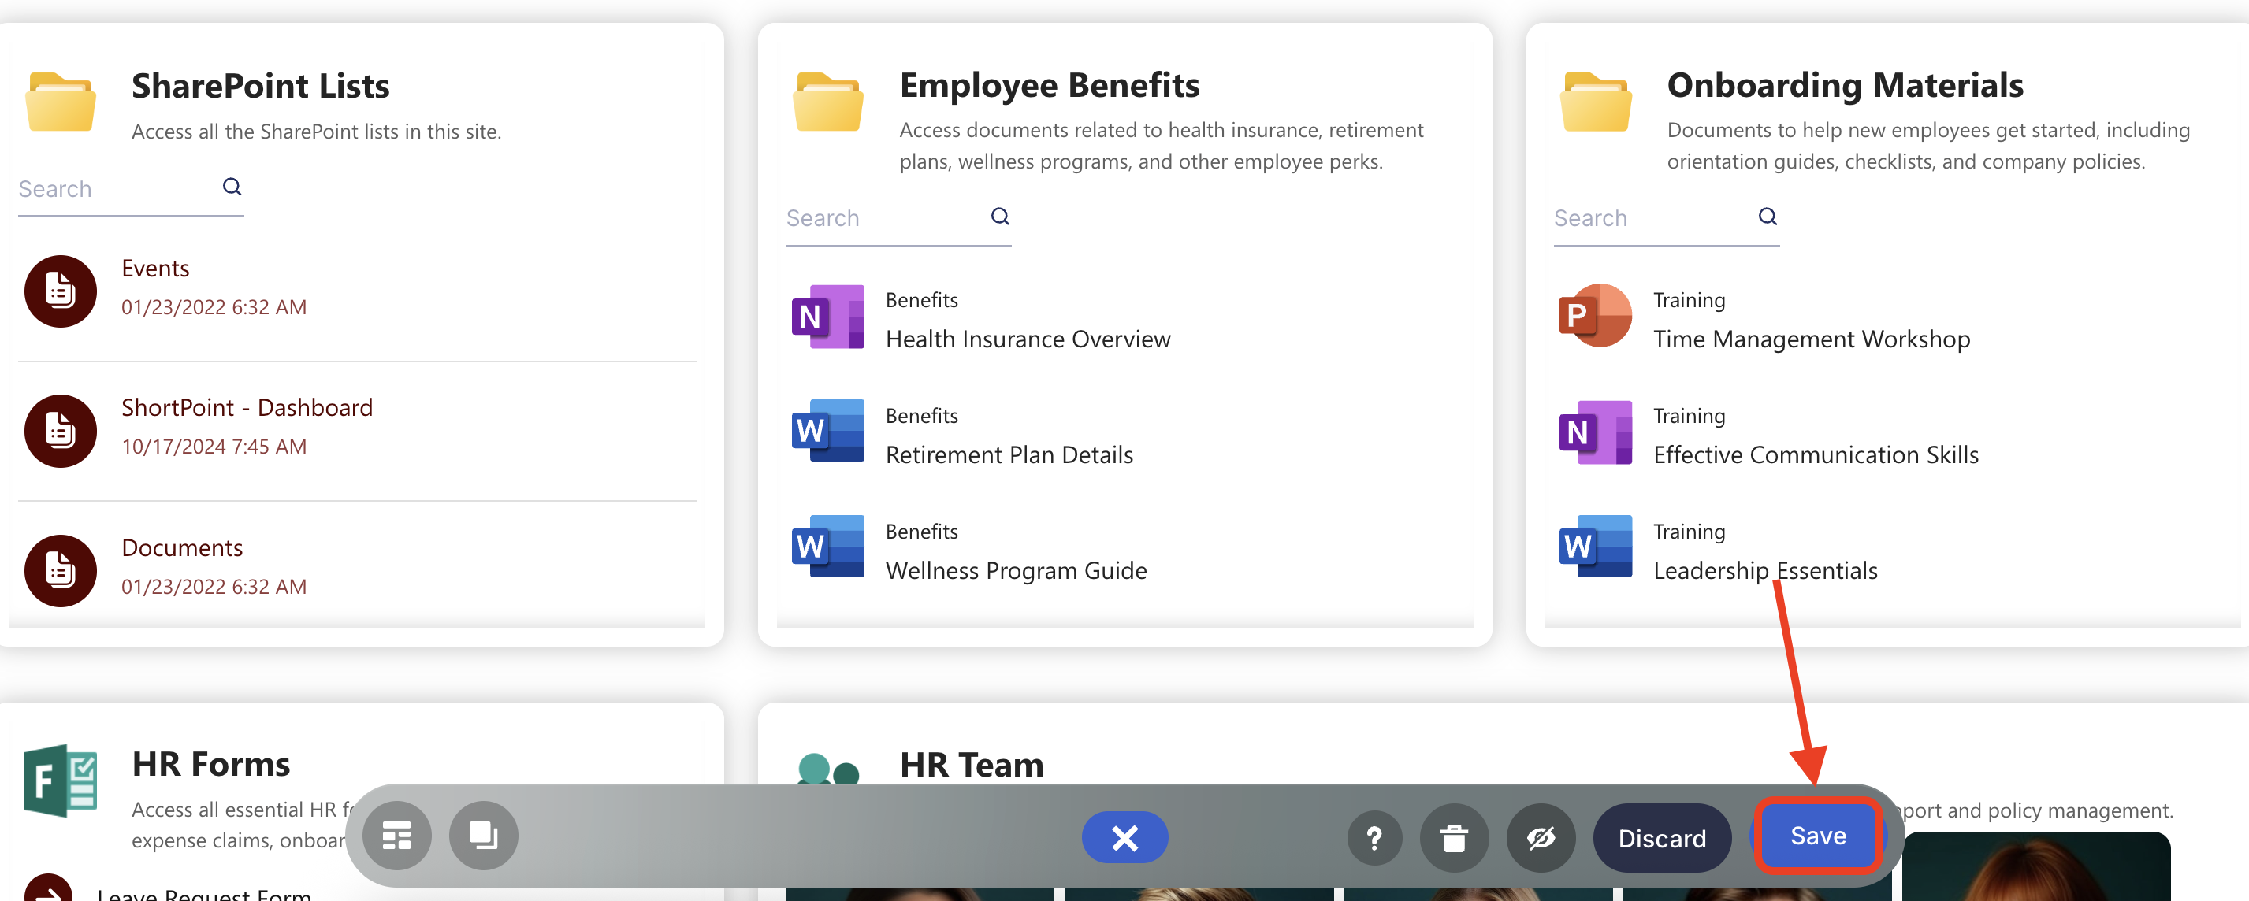Image resolution: width=2249 pixels, height=901 pixels.
Task: Open the Documents list entry
Action: tap(181, 547)
